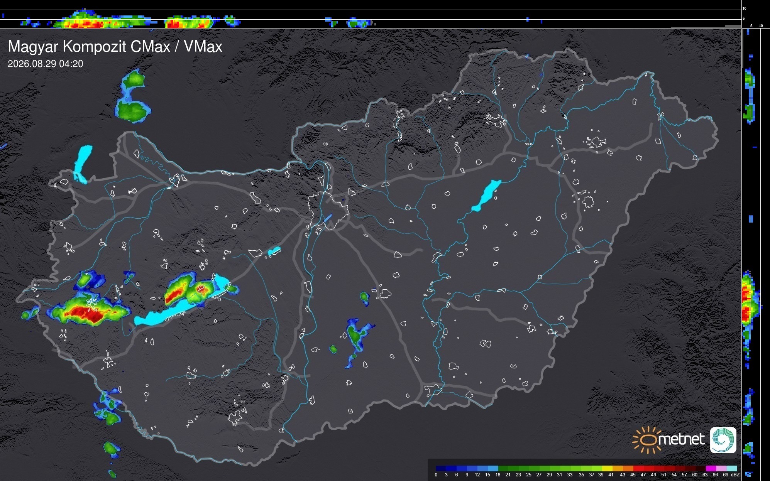Image resolution: width=770 pixels, height=481 pixels.
Task: Click the legend value 29
Action: (549, 475)
